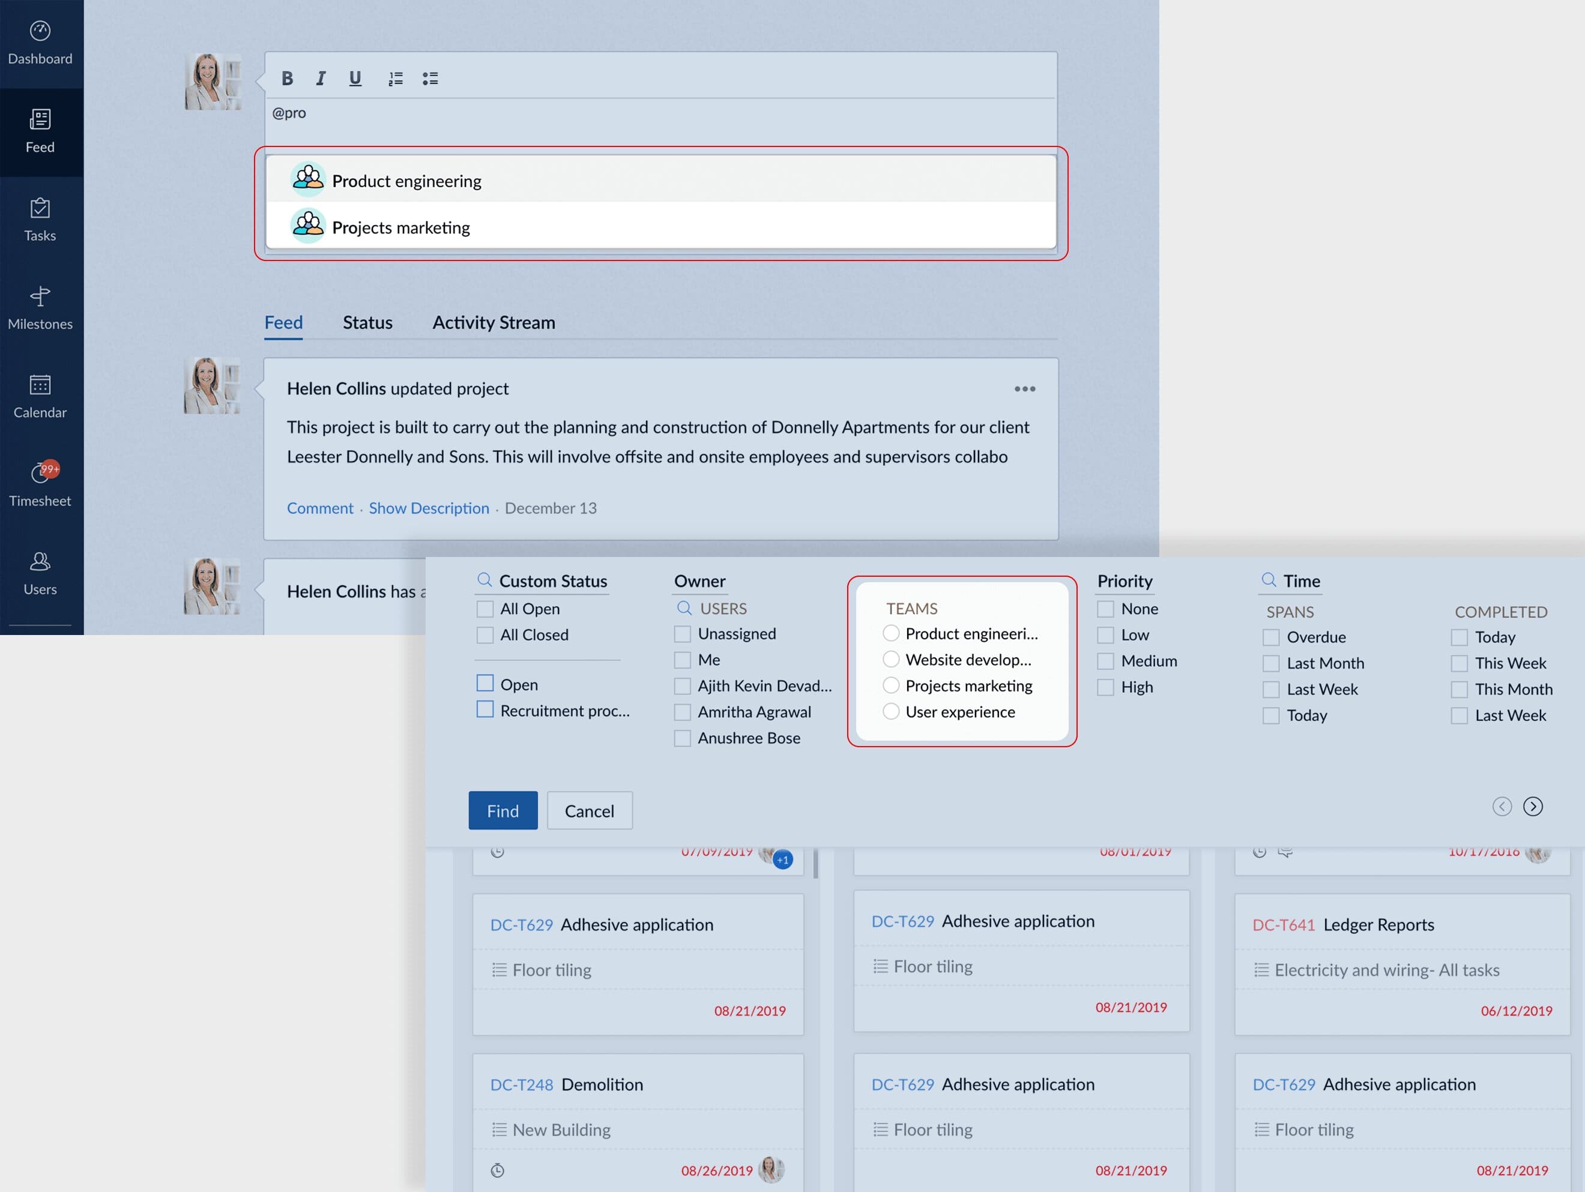Select Projects marketing team radio

tap(891, 685)
